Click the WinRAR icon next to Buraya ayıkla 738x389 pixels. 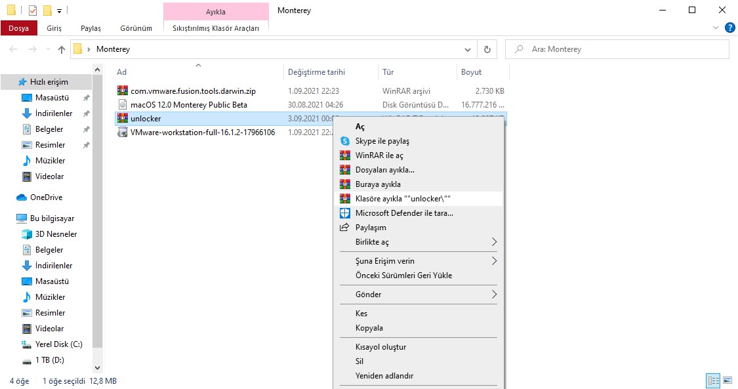click(345, 184)
